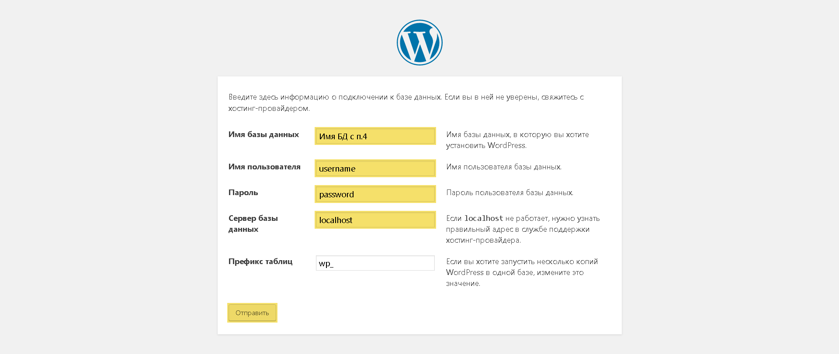Click the intro paragraph starting 'Введите здесь информацию'

click(x=406, y=103)
